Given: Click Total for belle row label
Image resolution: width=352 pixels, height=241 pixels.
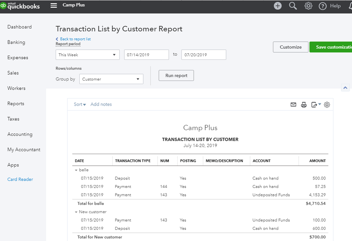Looking at the screenshot, I should pos(91,204).
